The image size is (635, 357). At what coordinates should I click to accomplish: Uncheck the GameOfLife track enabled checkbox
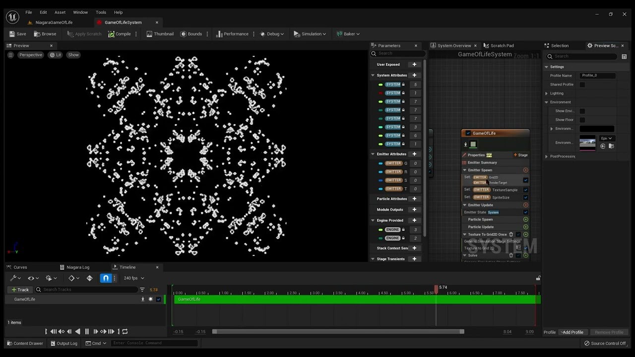pos(160,299)
